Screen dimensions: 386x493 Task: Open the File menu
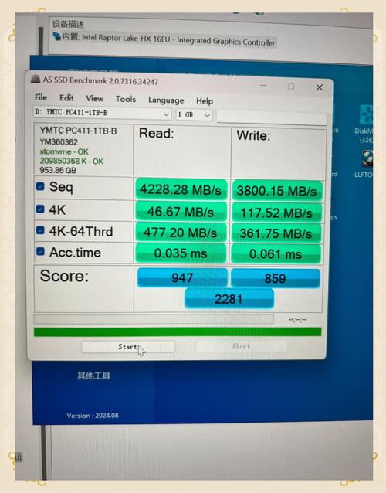pyautogui.click(x=41, y=97)
